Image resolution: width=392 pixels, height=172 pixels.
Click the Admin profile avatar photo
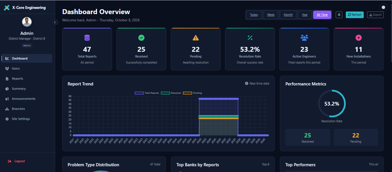coord(27,22)
